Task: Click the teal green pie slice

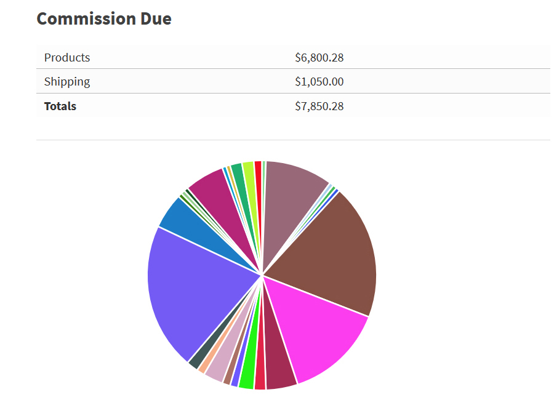Action: coord(237,172)
